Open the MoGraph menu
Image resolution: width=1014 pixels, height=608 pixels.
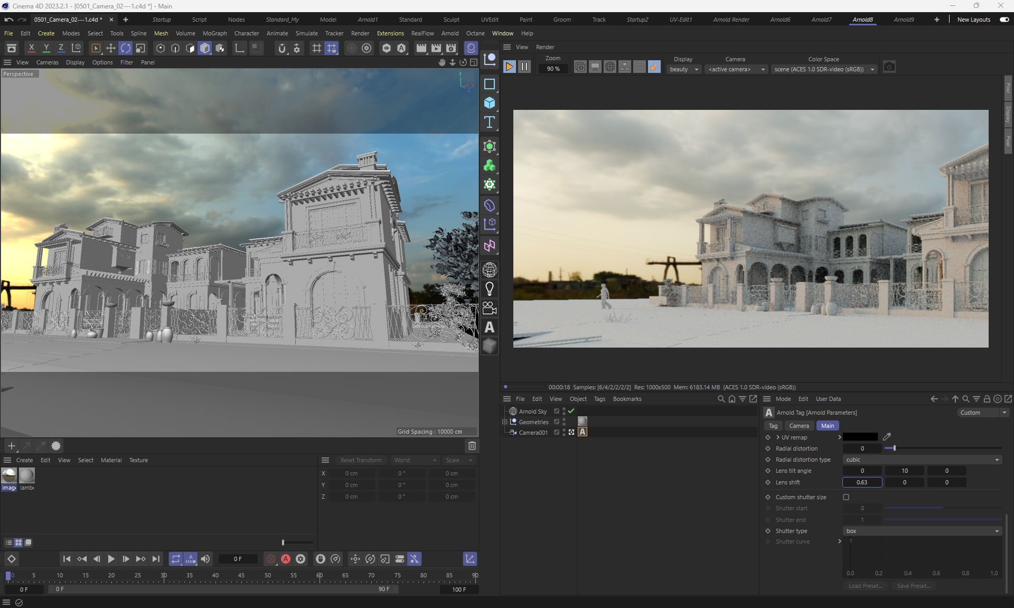tap(214, 33)
